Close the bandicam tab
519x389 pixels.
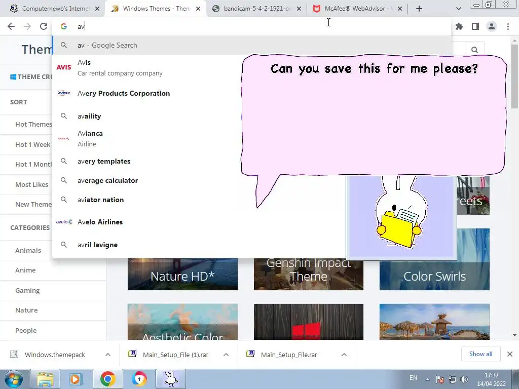(299, 9)
